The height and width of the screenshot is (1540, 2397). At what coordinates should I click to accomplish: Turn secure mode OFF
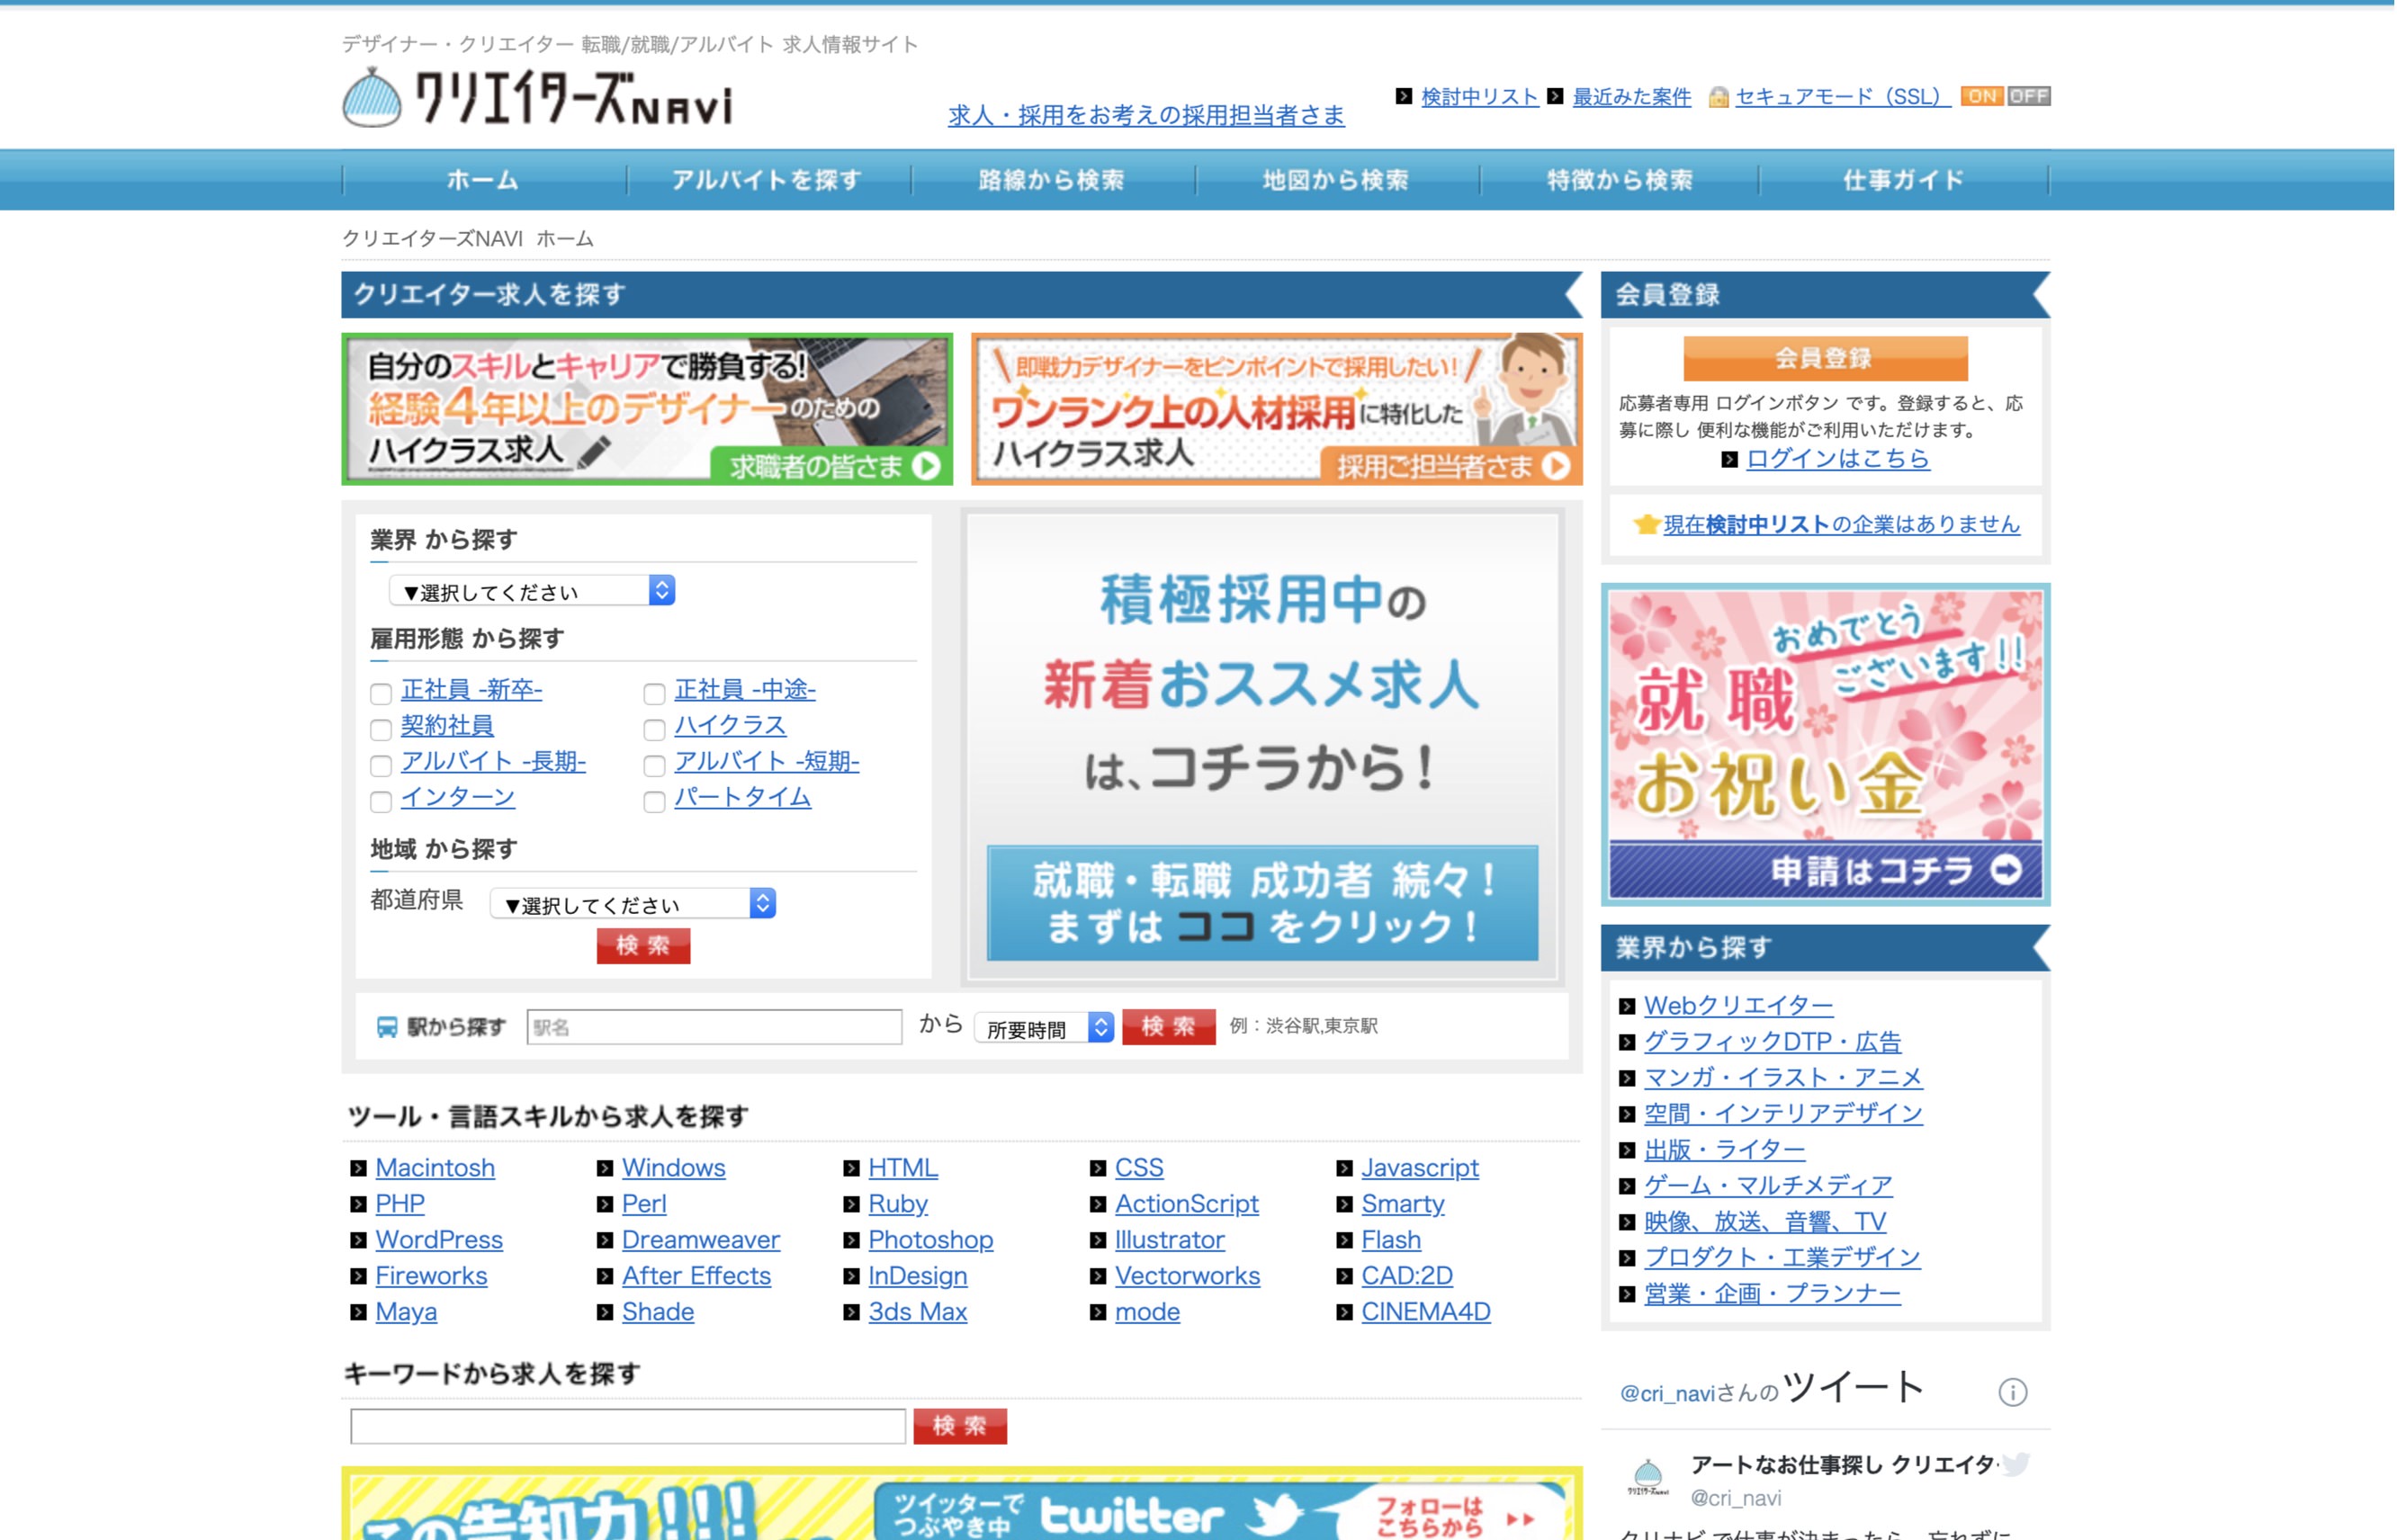coord(2028,96)
